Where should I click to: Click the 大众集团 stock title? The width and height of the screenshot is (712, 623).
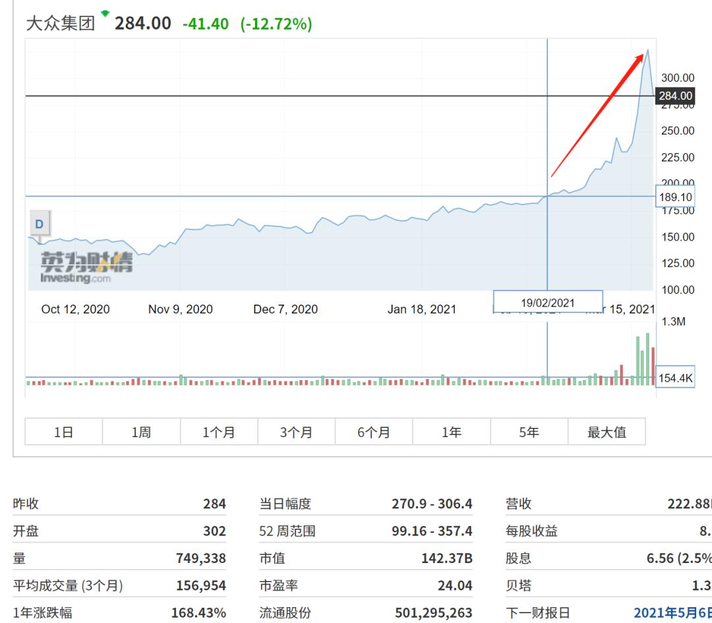tap(61, 23)
